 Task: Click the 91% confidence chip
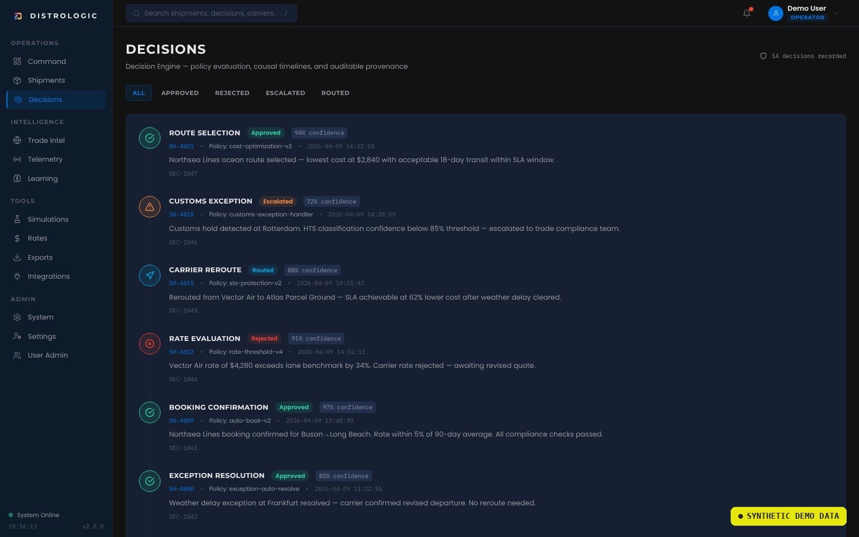click(316, 338)
